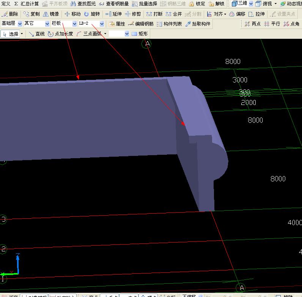Click the greyed 设置夹点 set grip tool
The image size is (302, 297).
282,14
